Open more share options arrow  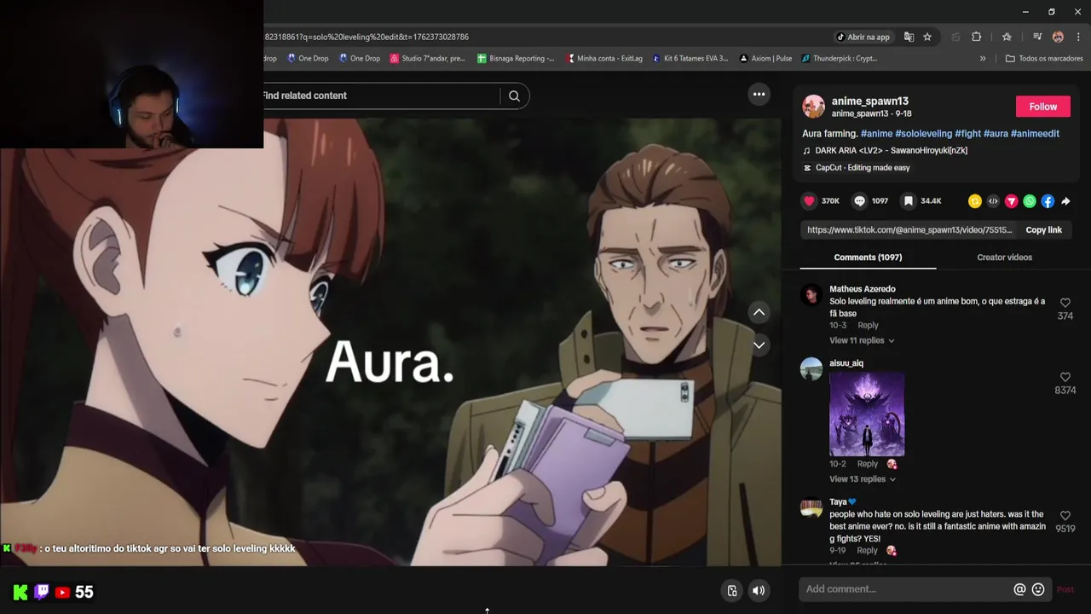click(1065, 201)
